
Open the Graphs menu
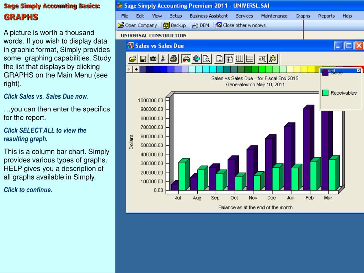coord(303,16)
